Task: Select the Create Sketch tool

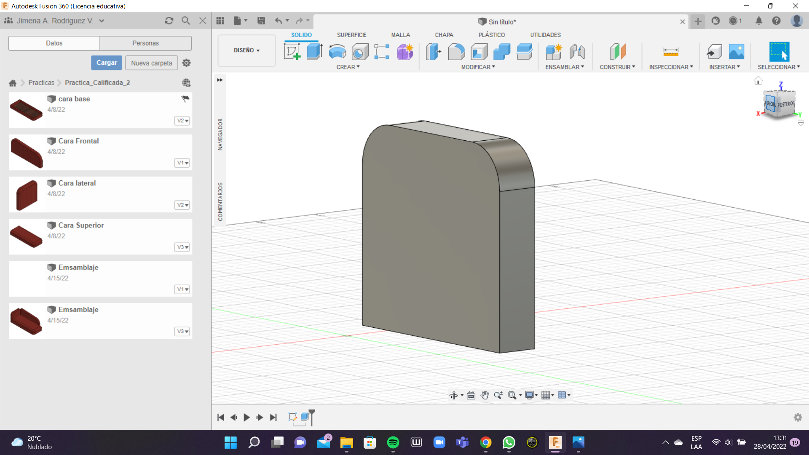Action: (x=292, y=52)
